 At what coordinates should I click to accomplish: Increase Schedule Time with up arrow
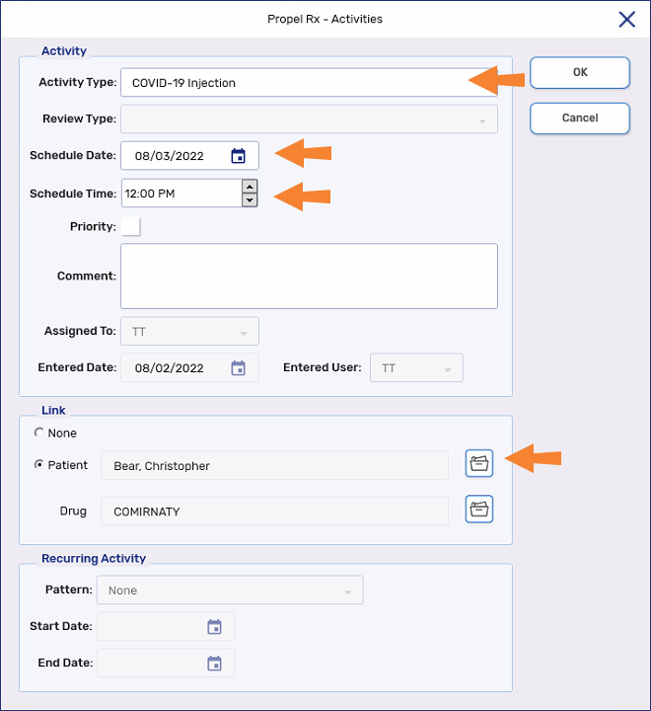(250, 187)
